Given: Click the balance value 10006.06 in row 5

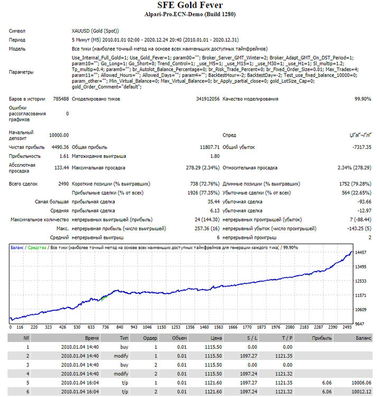Looking at the screenshot, I should click(361, 383).
